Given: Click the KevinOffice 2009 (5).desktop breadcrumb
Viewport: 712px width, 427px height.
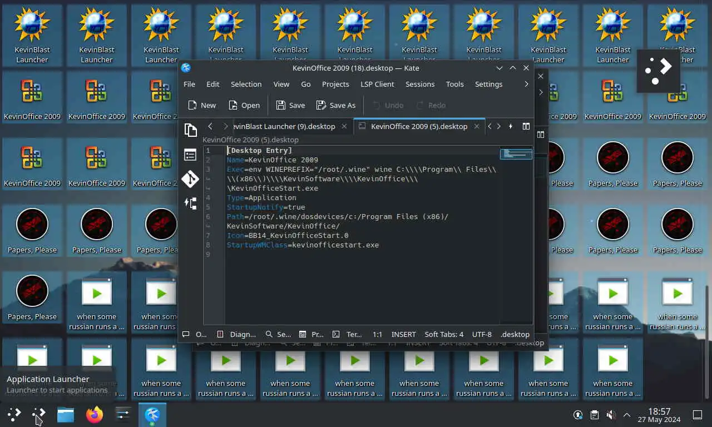Looking at the screenshot, I should (250, 140).
